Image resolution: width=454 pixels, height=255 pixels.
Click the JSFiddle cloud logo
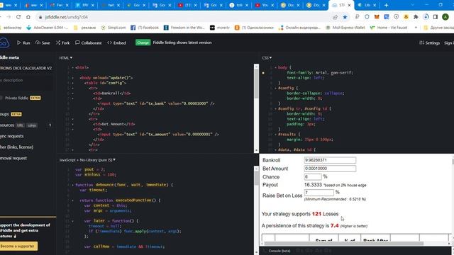[4, 42]
